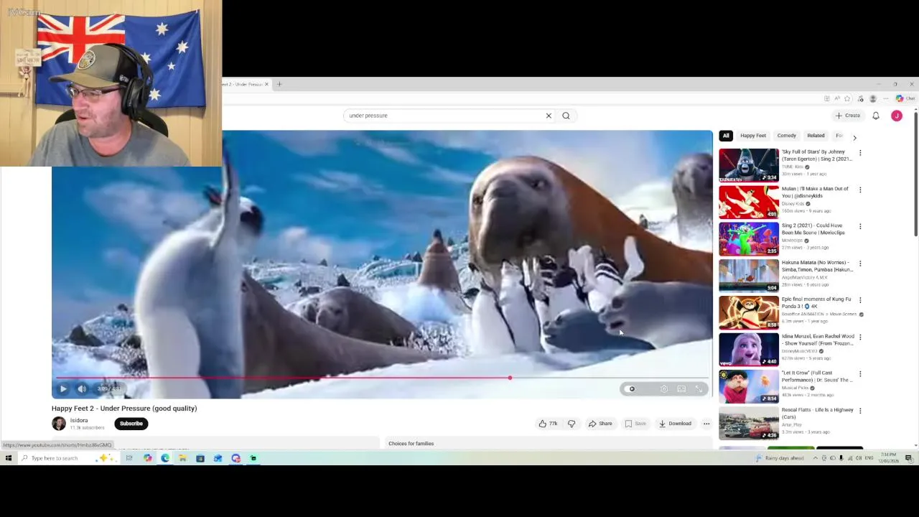Open the J account avatar menu
The width and height of the screenshot is (919, 517).
click(897, 116)
